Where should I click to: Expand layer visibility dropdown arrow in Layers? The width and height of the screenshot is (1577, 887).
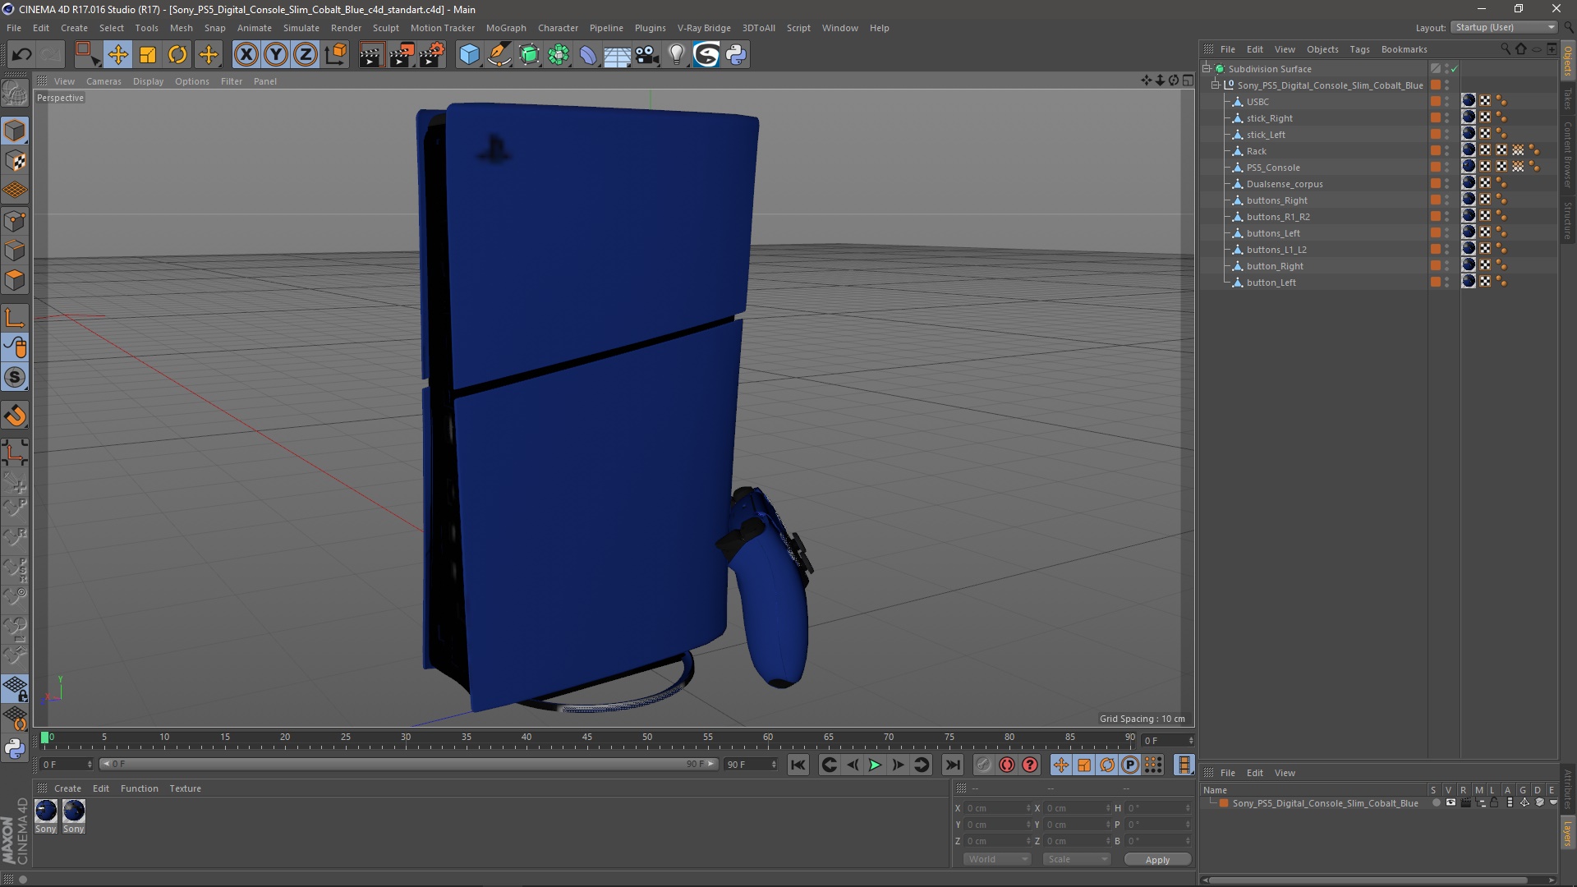(1553, 803)
